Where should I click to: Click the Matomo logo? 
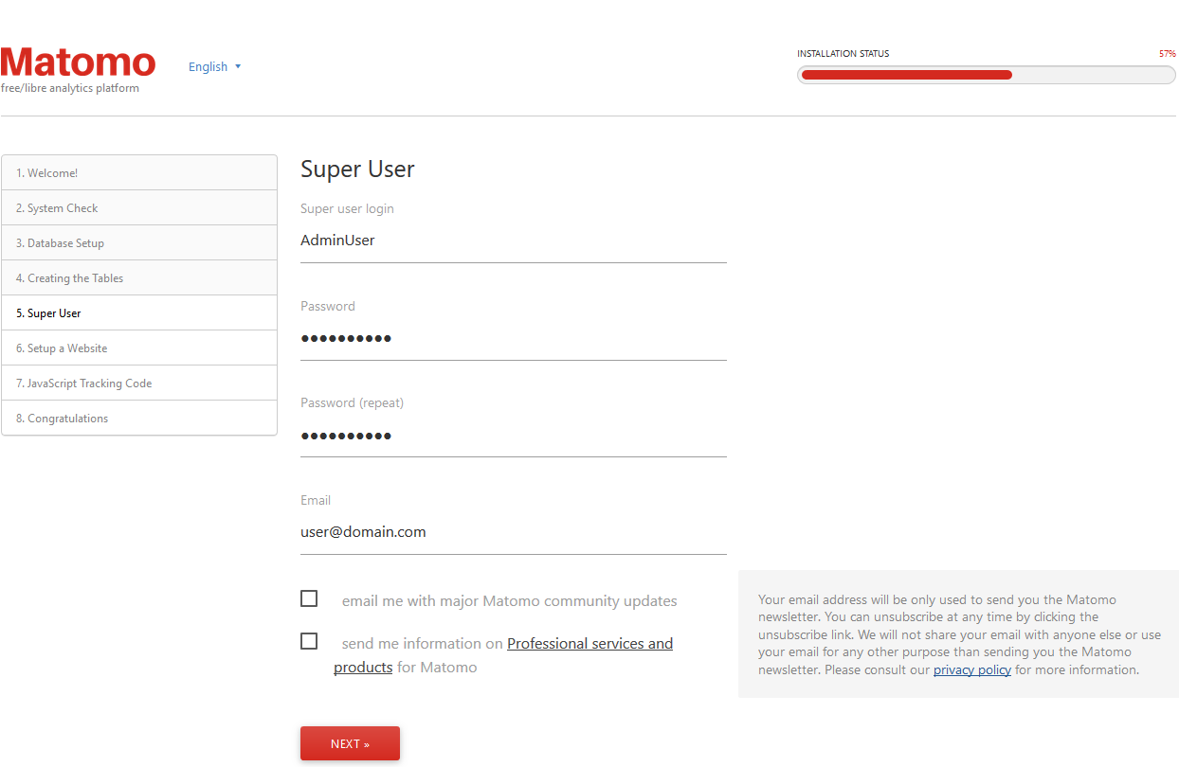coord(79,63)
